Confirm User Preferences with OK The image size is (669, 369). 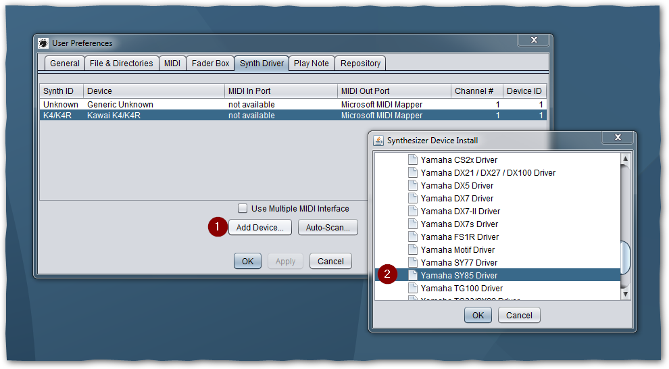tap(247, 261)
